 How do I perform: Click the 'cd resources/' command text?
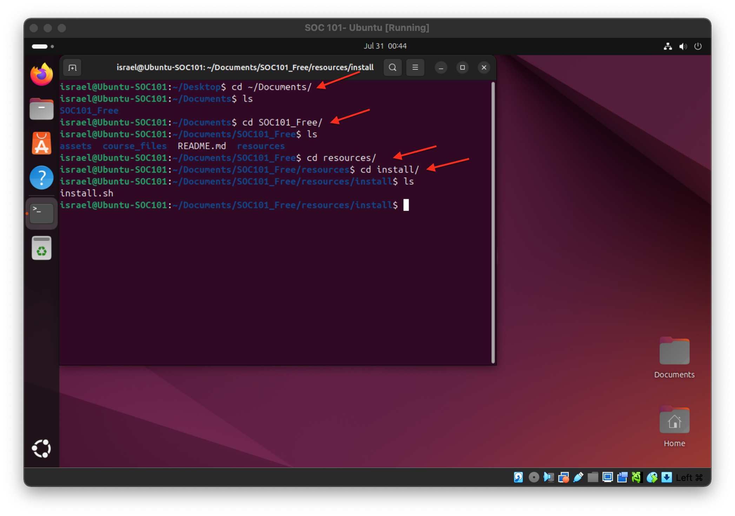pyautogui.click(x=341, y=158)
